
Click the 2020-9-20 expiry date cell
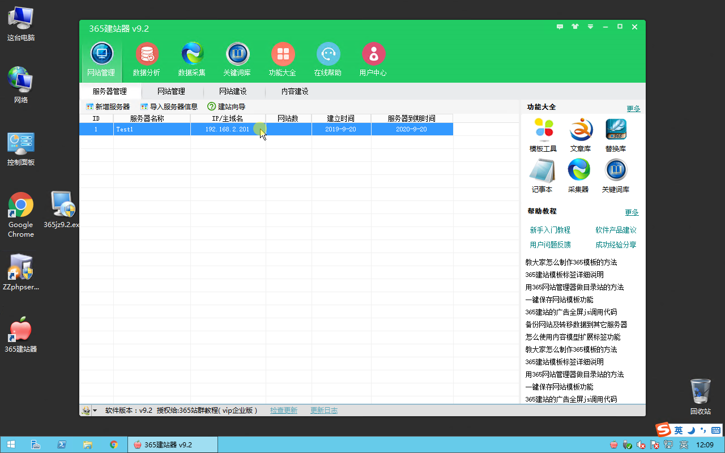point(412,129)
